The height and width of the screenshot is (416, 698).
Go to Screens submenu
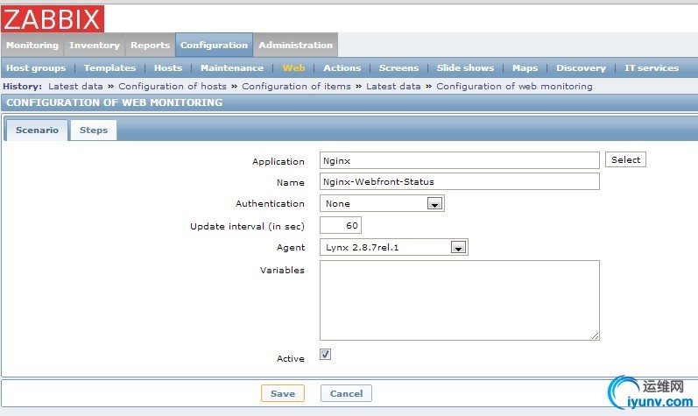(398, 68)
